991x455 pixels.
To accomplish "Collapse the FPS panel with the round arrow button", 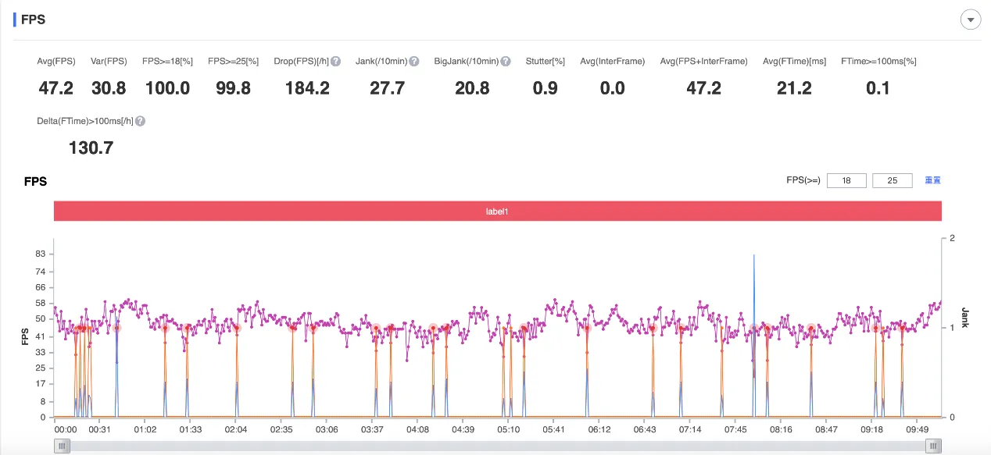I will coord(971,20).
